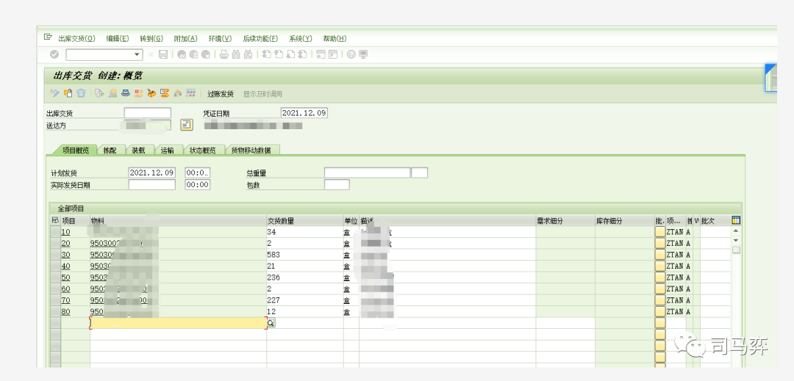Open the 后续功能(F) menu
The image size is (794, 381).
[260, 38]
